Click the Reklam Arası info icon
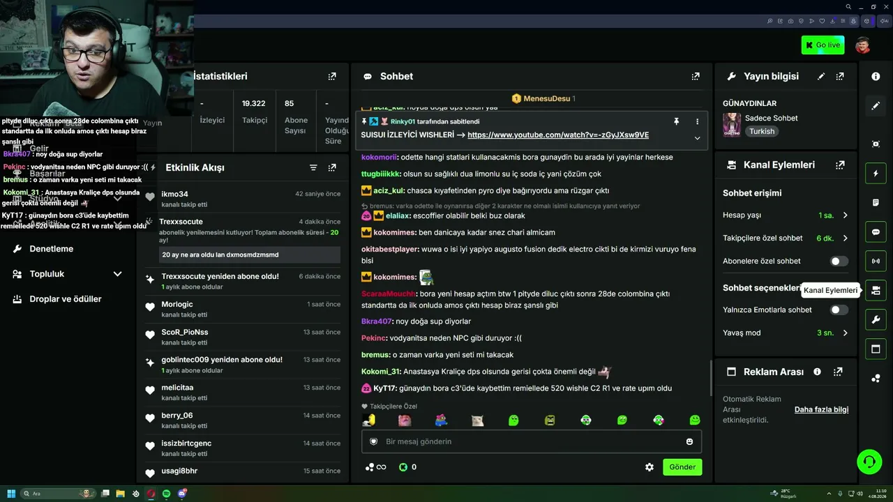 [817, 372]
